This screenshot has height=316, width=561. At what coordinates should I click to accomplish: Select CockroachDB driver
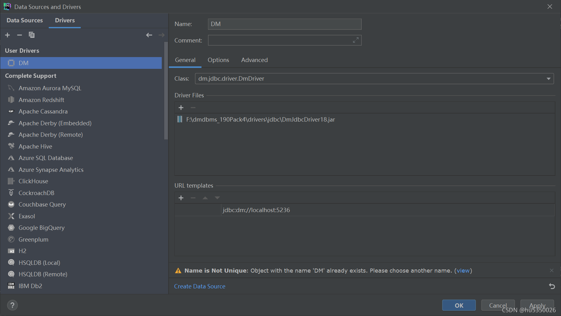(81, 193)
